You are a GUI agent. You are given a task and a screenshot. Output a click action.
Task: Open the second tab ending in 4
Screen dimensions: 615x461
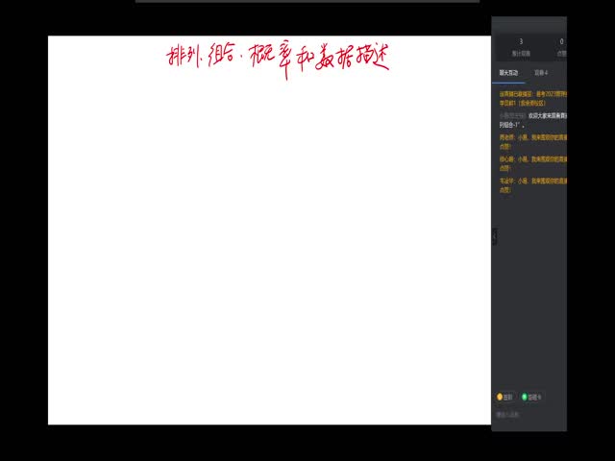pos(541,73)
